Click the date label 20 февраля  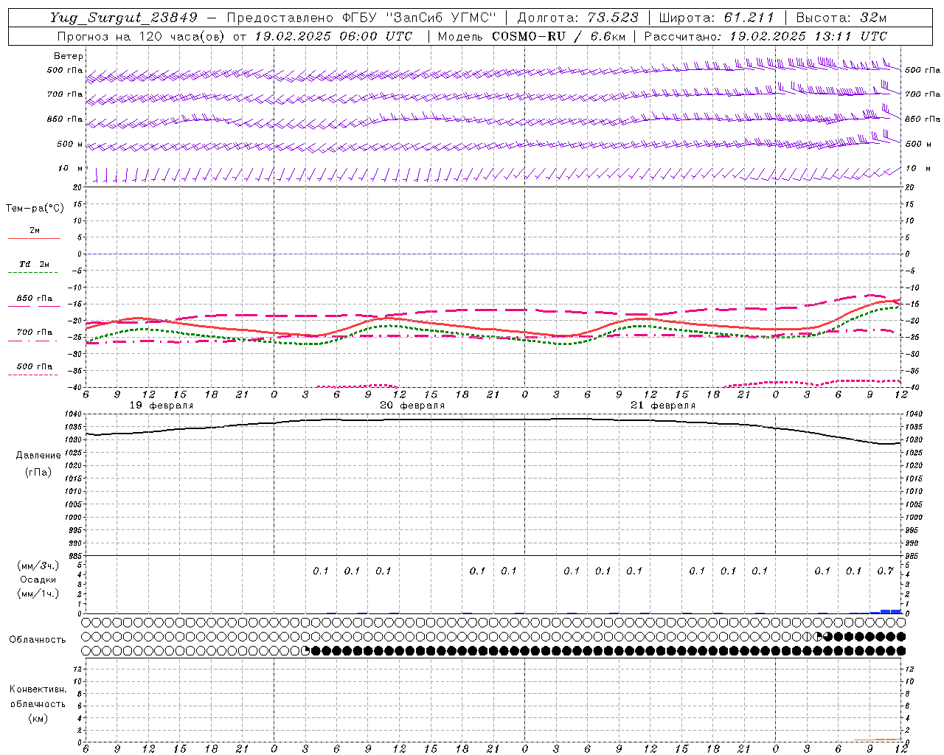click(412, 406)
